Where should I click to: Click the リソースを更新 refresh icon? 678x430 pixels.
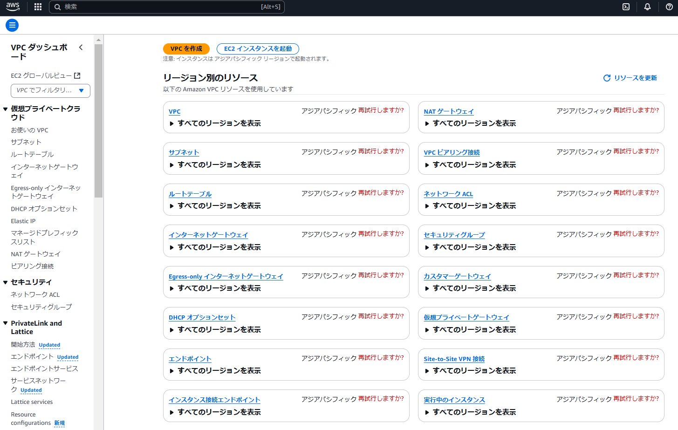click(x=607, y=78)
